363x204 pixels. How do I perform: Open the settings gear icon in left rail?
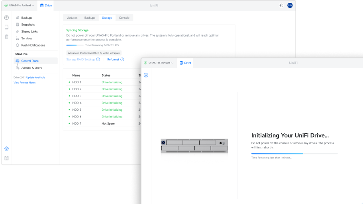click(x=6, y=149)
